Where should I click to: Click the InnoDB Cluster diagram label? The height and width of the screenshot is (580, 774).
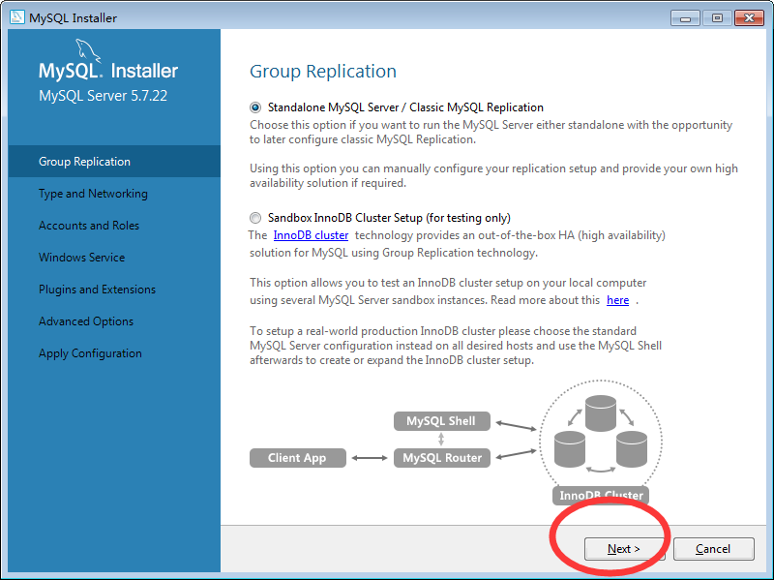coord(601,495)
